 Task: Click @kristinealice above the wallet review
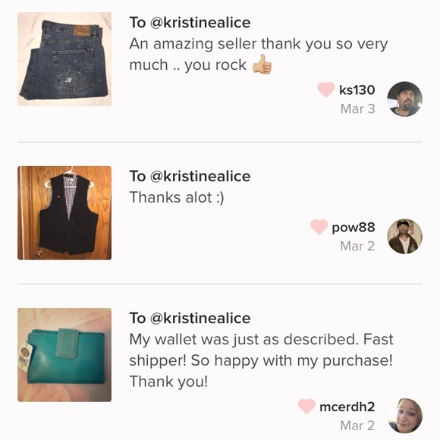(x=200, y=318)
